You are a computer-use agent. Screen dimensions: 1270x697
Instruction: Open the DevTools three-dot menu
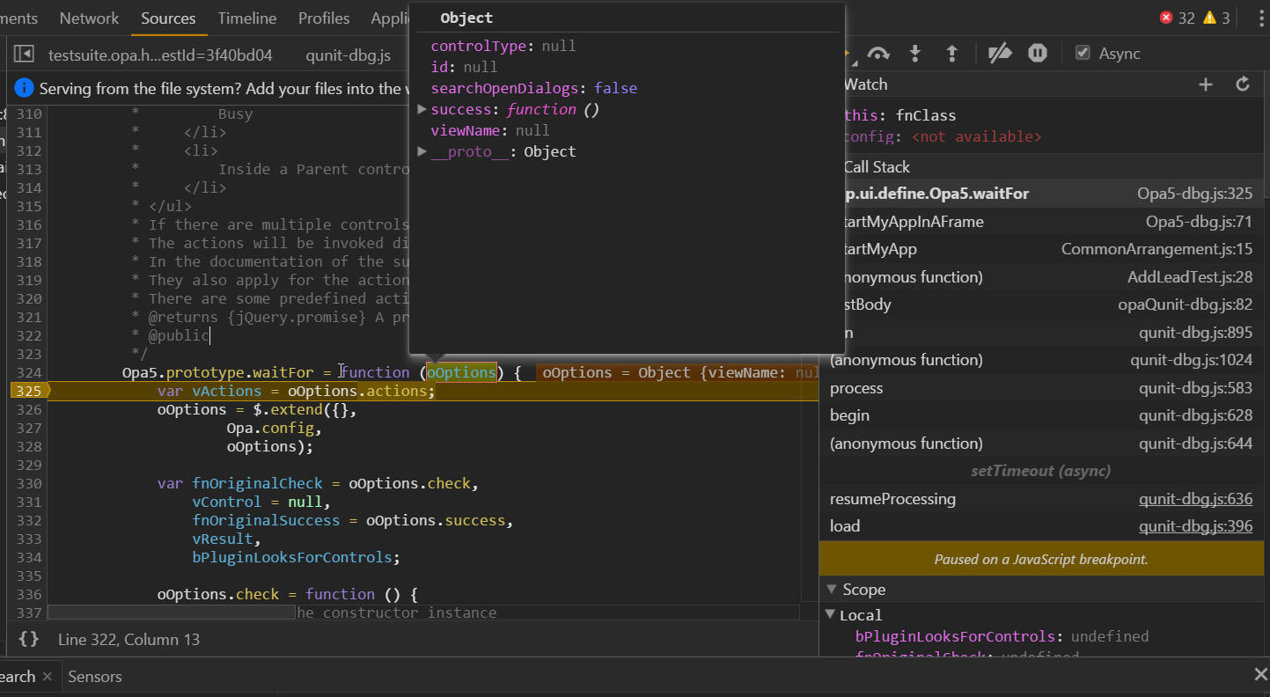click(x=1261, y=18)
